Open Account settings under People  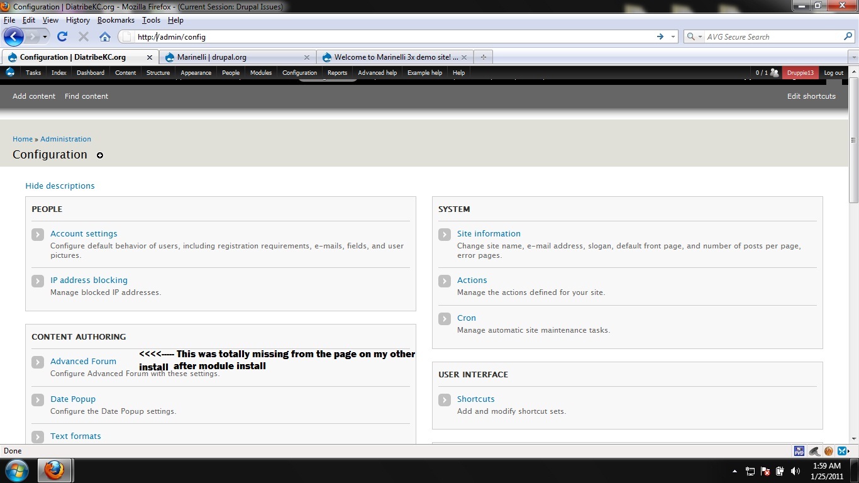click(x=84, y=233)
